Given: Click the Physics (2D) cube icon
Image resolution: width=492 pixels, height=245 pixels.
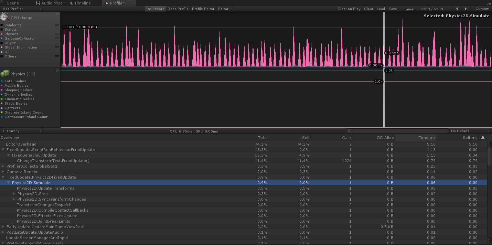Looking at the screenshot, I should [5, 73].
